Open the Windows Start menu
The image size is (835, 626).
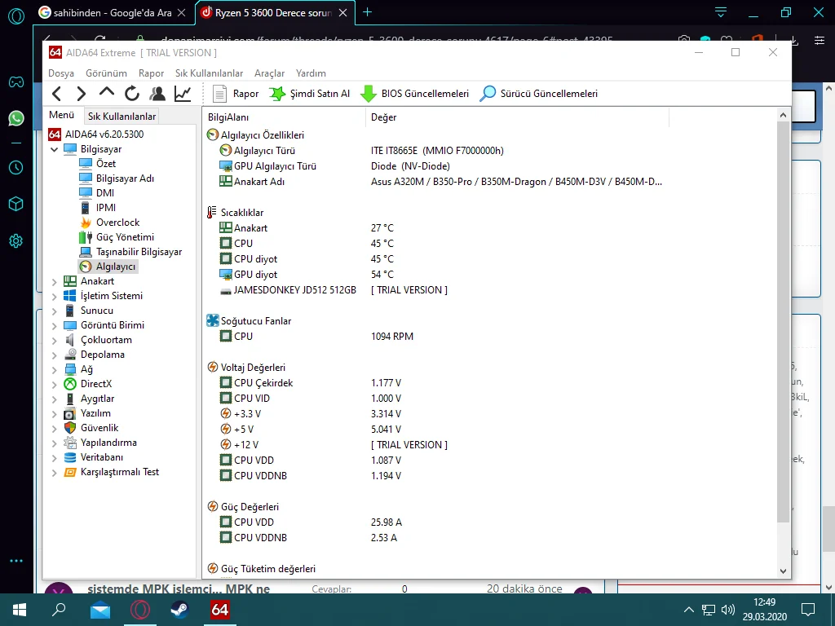20,610
